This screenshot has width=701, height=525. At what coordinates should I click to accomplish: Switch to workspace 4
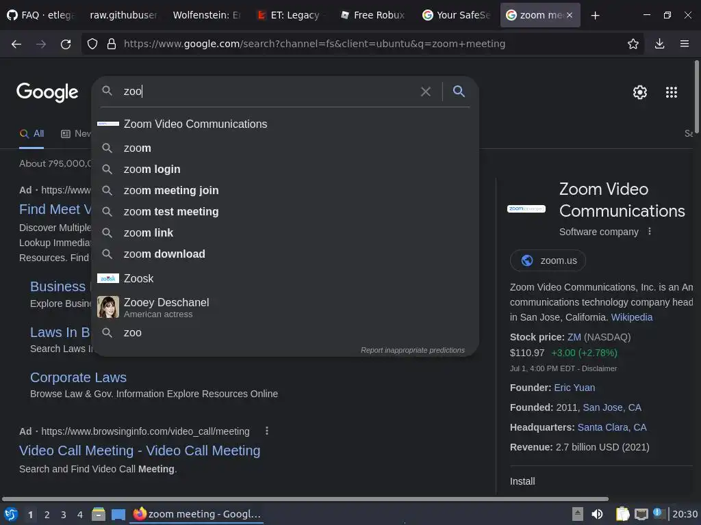80,515
